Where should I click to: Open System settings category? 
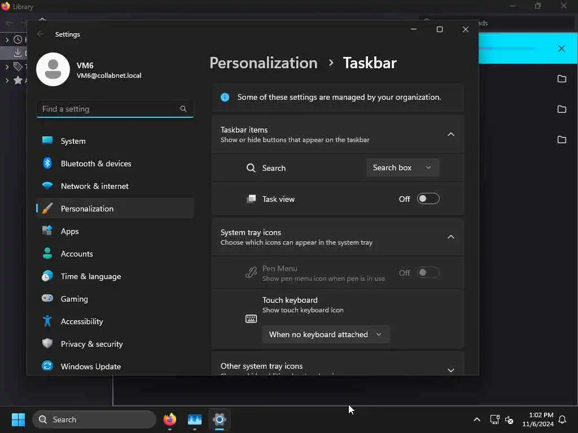(x=115, y=141)
